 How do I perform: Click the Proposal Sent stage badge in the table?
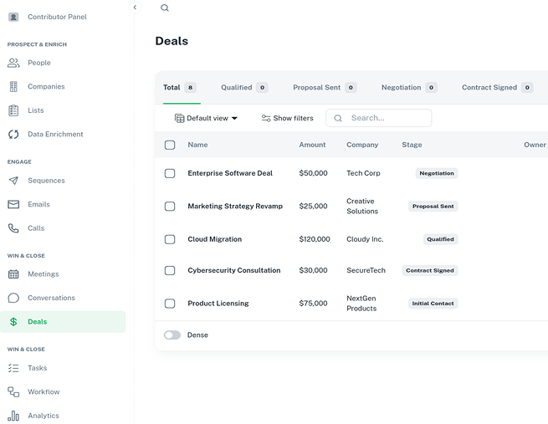pos(433,207)
